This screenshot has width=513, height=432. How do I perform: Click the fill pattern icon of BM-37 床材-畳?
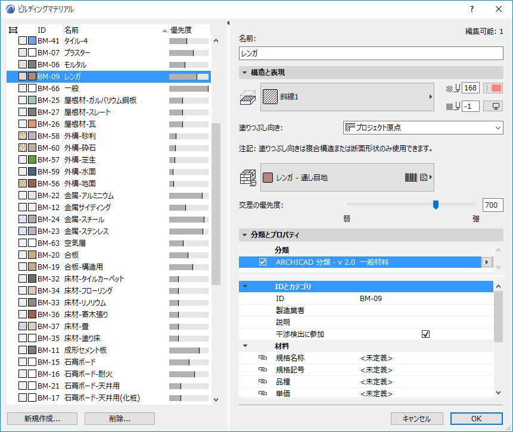click(23, 326)
